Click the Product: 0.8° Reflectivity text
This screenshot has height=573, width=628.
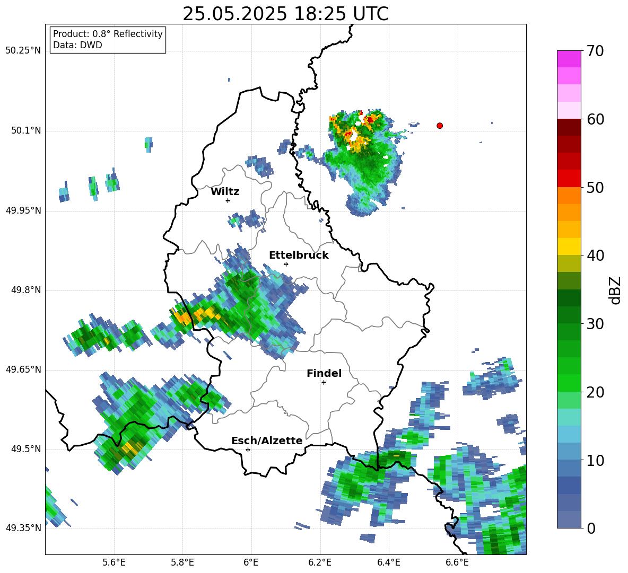(108, 34)
